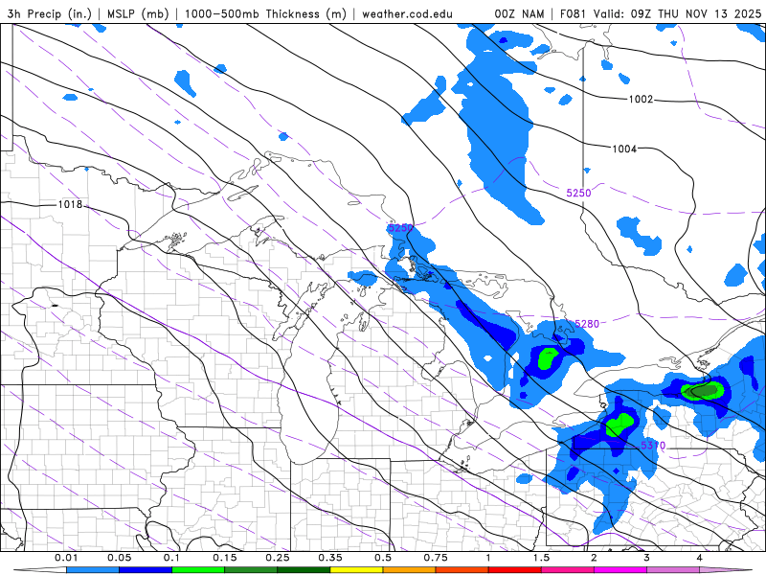766x575 pixels.
Task: Click the '3h Precip (in.)' header text
Action: 50,13
